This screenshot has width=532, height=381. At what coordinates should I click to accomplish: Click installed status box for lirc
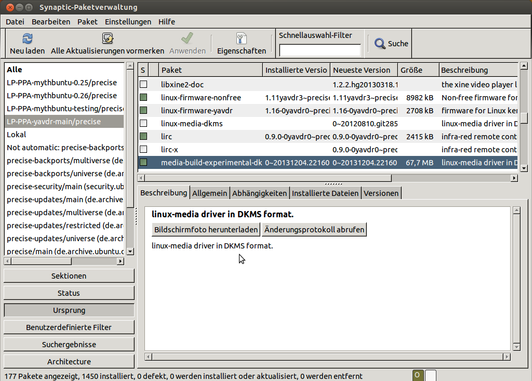tap(144, 137)
